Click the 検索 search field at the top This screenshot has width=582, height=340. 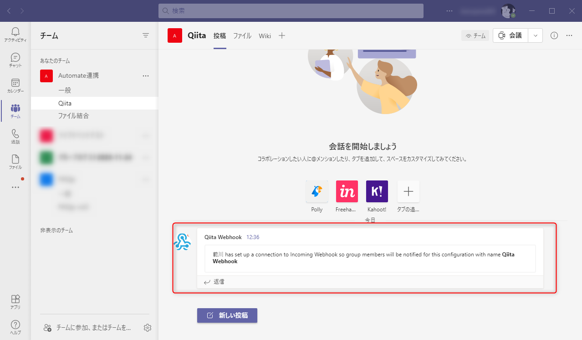291,10
